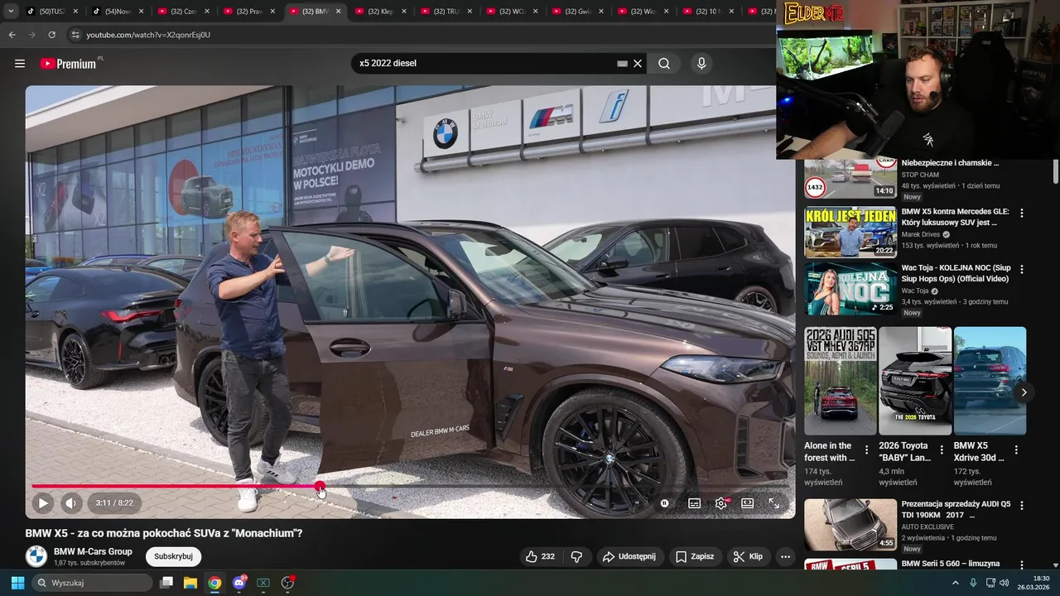Open the tab search dropdown arrow

(11, 12)
